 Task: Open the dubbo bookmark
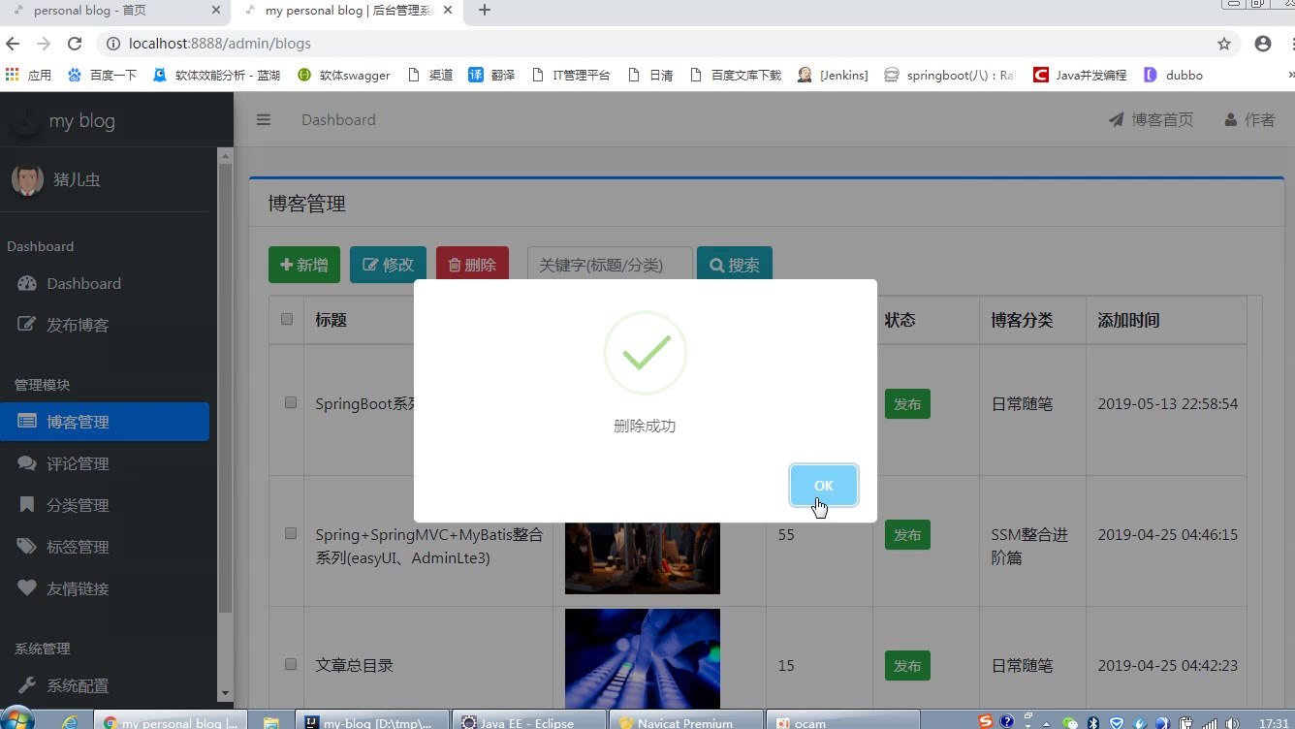tap(1173, 75)
